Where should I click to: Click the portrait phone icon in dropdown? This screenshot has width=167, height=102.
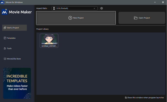(x=54, y=8)
